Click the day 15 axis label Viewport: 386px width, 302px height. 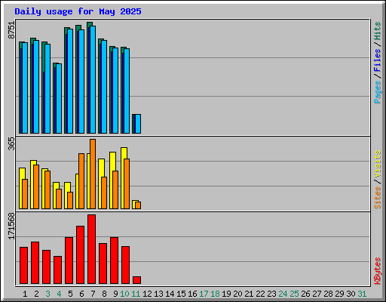(181, 294)
